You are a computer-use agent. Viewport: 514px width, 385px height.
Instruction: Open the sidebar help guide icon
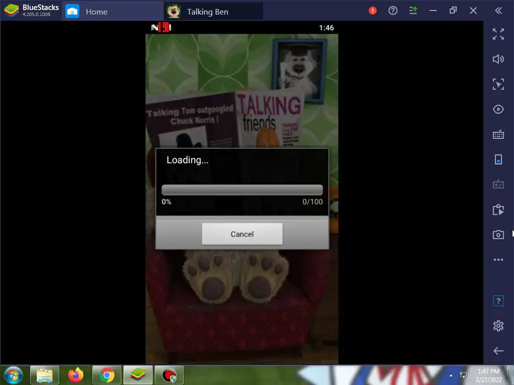498,301
